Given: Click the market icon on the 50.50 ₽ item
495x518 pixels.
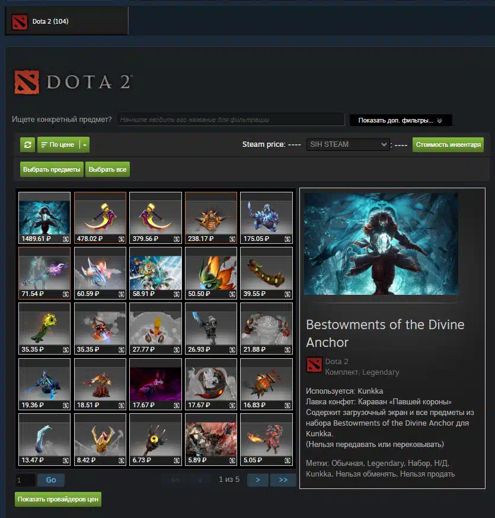Looking at the screenshot, I should [x=232, y=294].
